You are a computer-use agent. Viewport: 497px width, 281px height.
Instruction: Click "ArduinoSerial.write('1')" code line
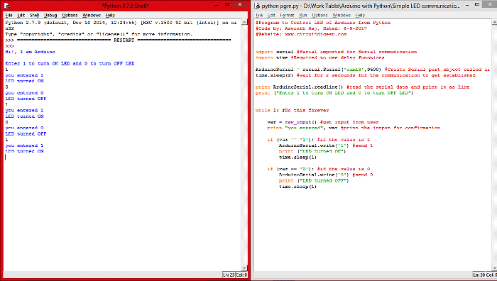pos(326,145)
